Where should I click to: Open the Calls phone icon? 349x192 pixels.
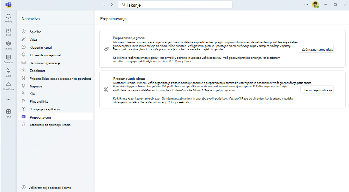click(9, 71)
